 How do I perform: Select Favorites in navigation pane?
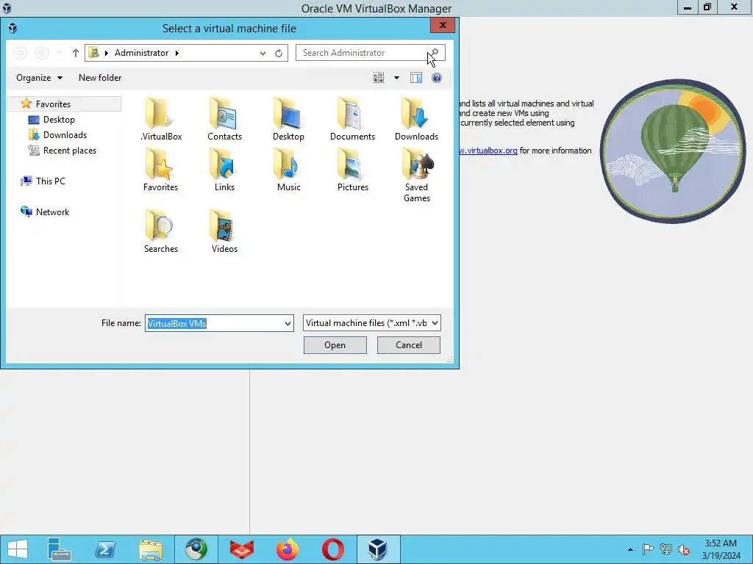point(53,104)
